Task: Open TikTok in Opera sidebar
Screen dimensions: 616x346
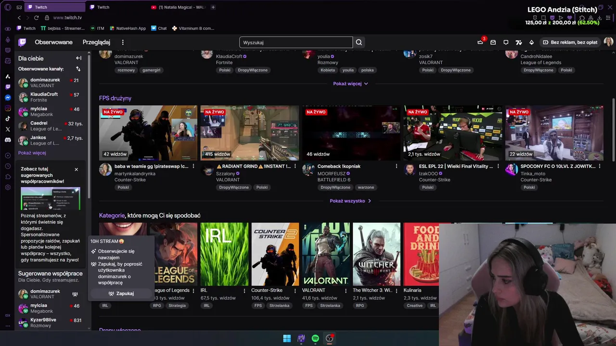Action: (8, 119)
